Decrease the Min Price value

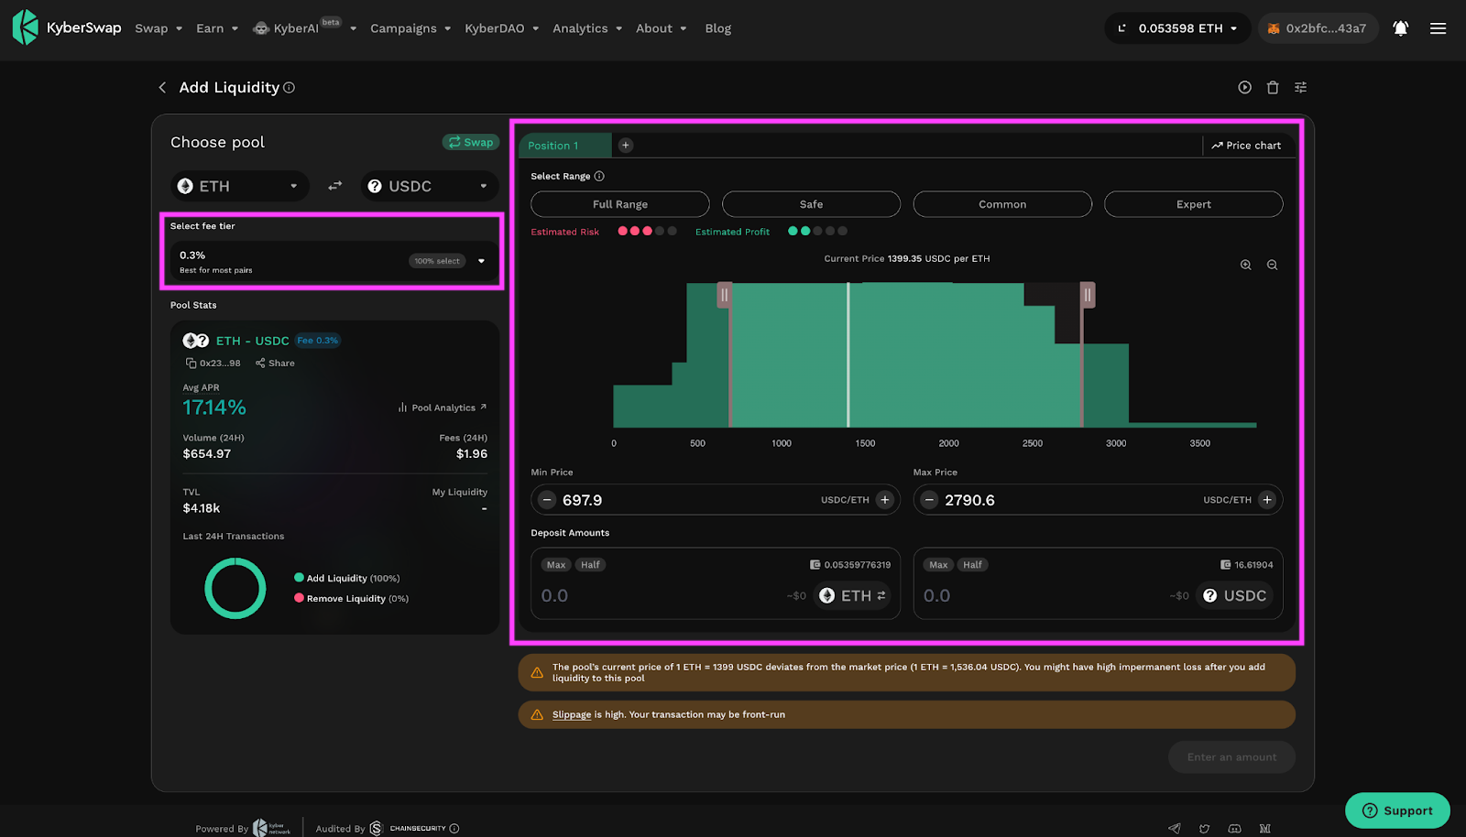coord(547,500)
